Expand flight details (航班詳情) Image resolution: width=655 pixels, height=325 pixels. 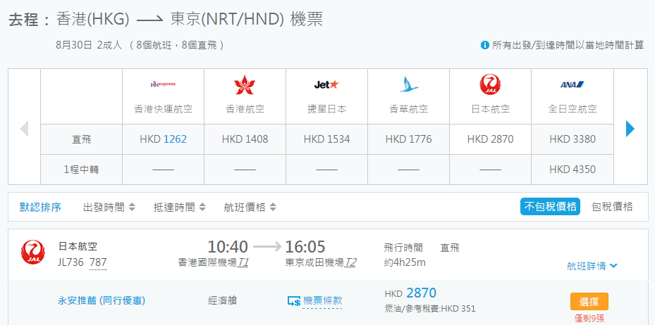coord(592,266)
